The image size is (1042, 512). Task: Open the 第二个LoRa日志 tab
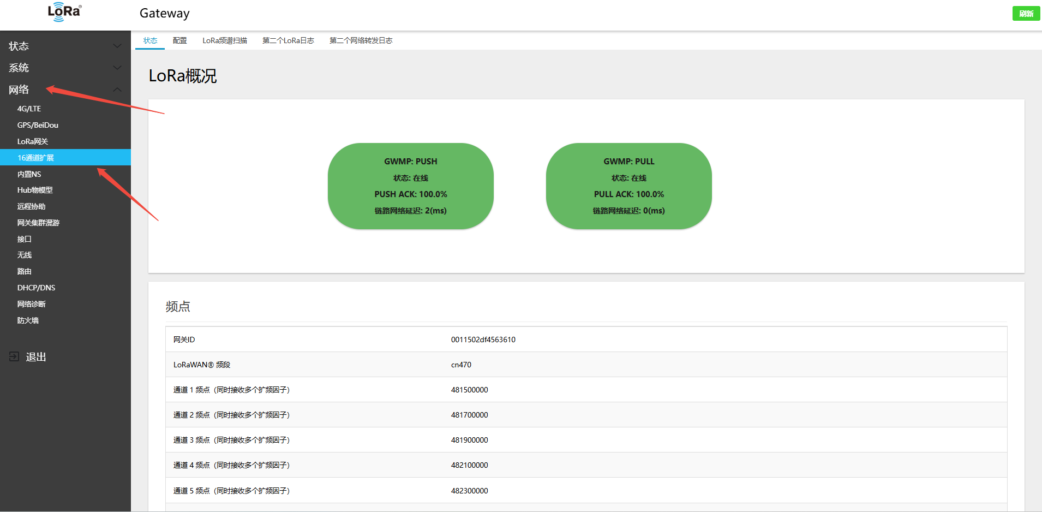[x=288, y=40]
